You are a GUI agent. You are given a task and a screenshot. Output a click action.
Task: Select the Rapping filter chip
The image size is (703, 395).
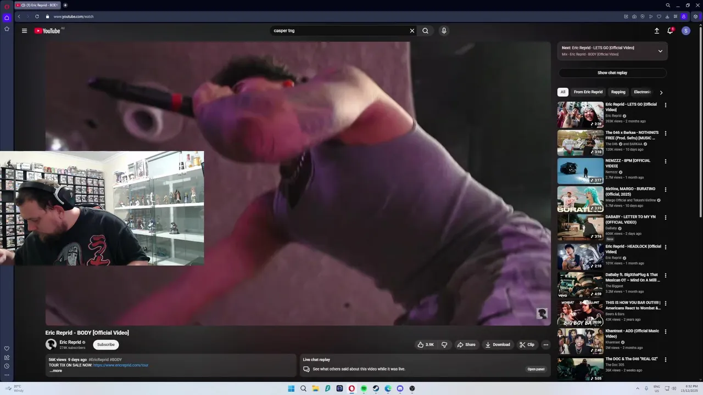coord(618,92)
